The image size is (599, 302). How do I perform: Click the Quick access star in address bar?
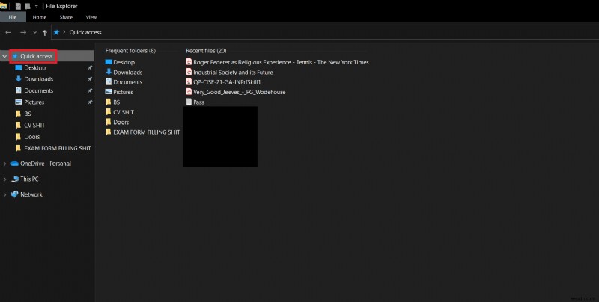coord(56,32)
